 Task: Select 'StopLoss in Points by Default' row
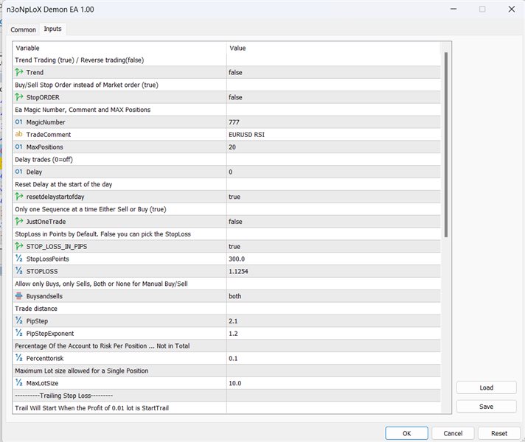click(226, 234)
